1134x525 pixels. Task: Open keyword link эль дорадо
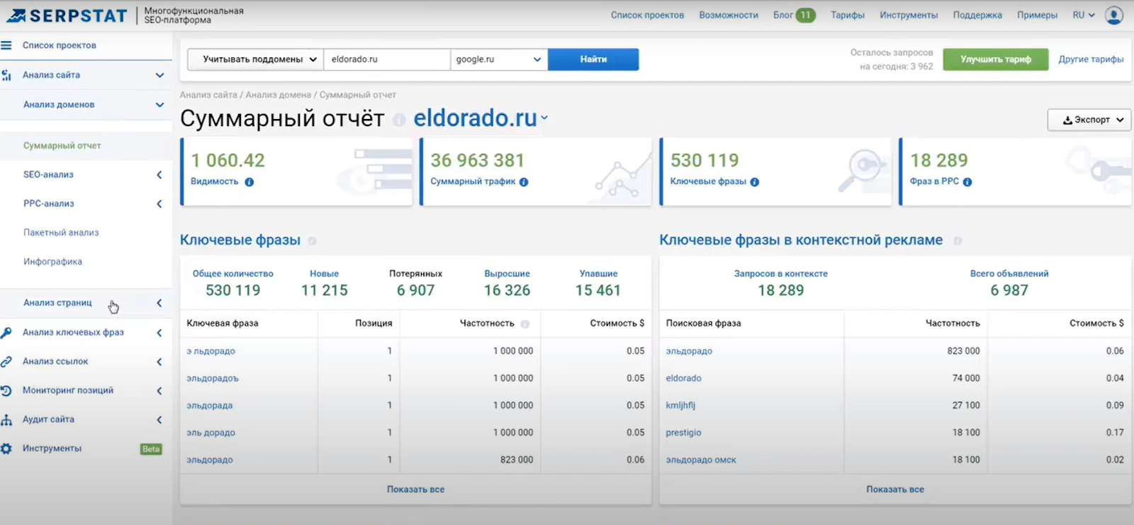click(210, 433)
